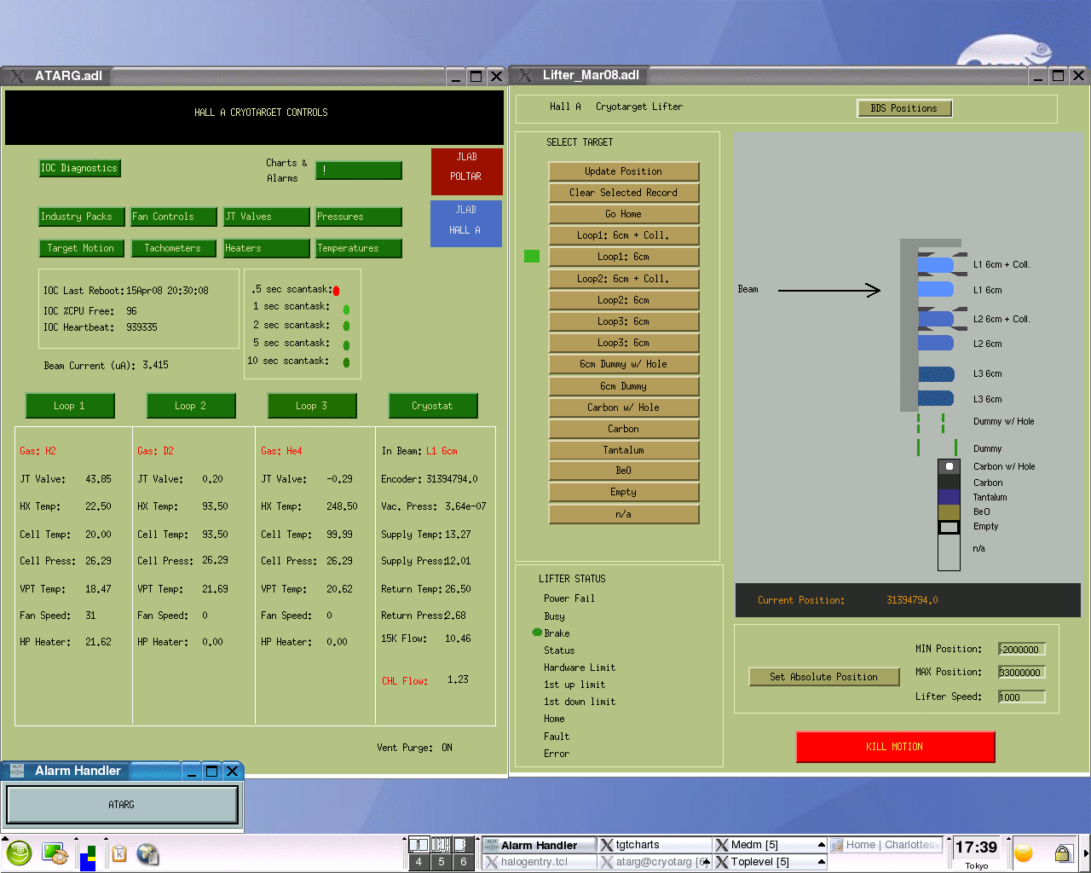
Task: Switch to tgtcharts in the taskbar
Action: (655, 845)
